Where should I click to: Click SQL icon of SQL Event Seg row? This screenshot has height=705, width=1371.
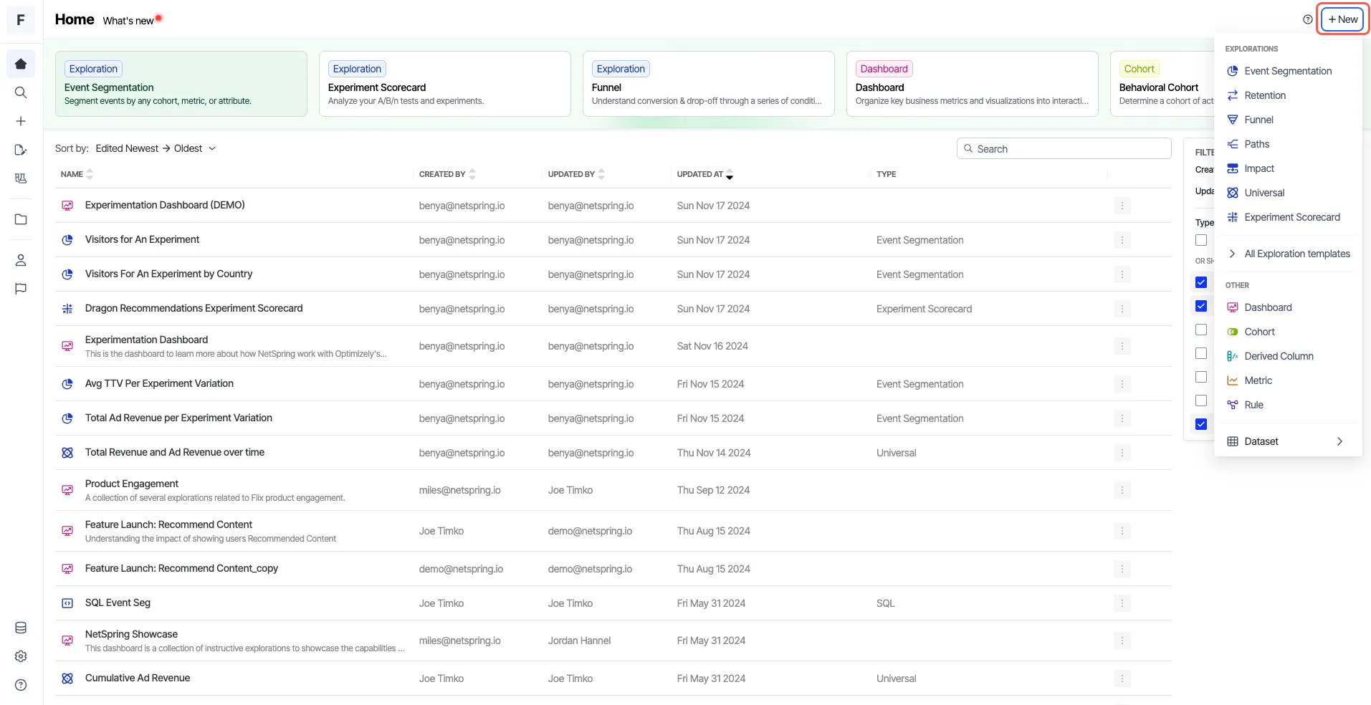coord(67,603)
